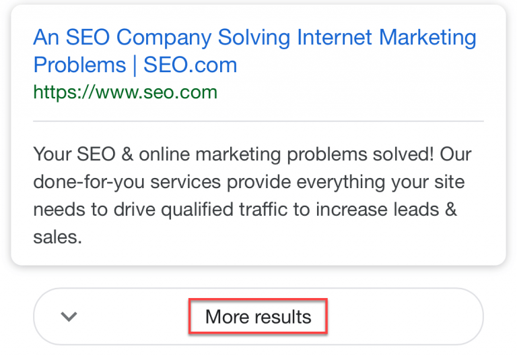The image size is (517, 356).
Task: Expand results with the down chevron
Action: 69,317
